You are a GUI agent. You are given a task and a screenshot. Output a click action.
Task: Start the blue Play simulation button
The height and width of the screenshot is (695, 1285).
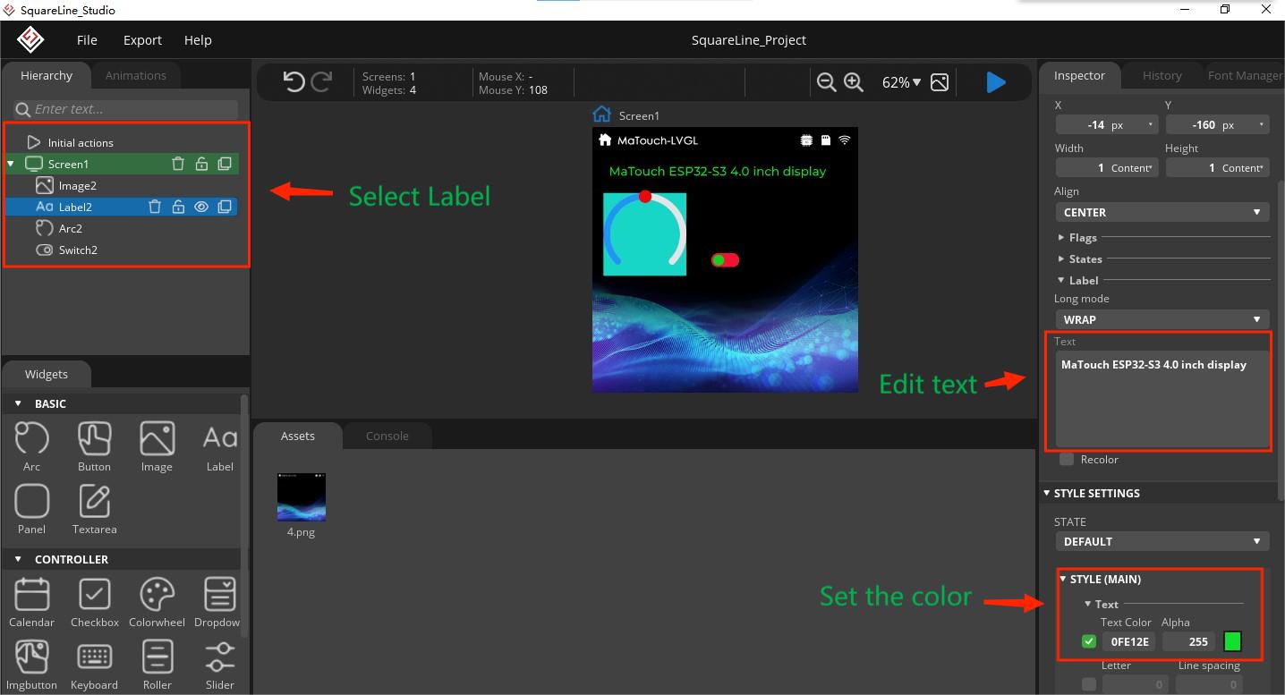(996, 82)
